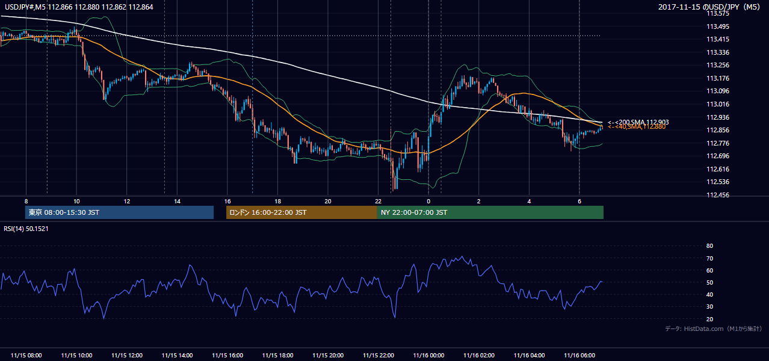Click price scale value 113.096
The width and height of the screenshot is (769, 361).
[718, 91]
